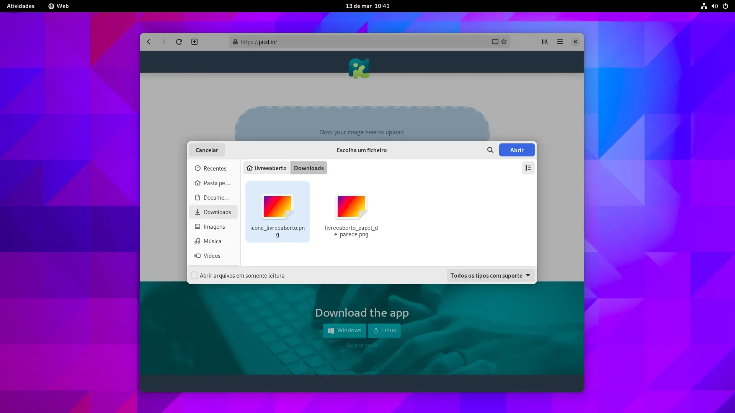Bookmark this page with star icon
The image size is (735, 413).
(x=504, y=42)
